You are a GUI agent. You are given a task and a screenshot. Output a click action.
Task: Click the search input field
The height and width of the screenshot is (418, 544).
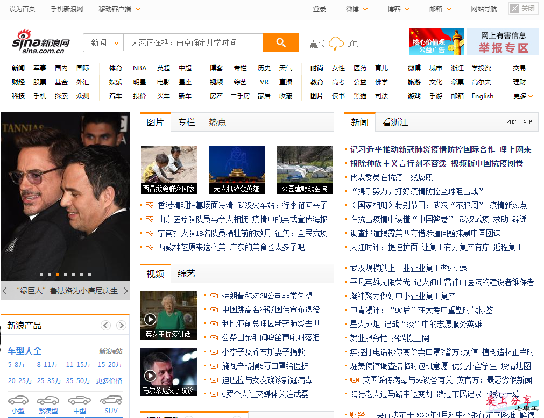point(193,42)
